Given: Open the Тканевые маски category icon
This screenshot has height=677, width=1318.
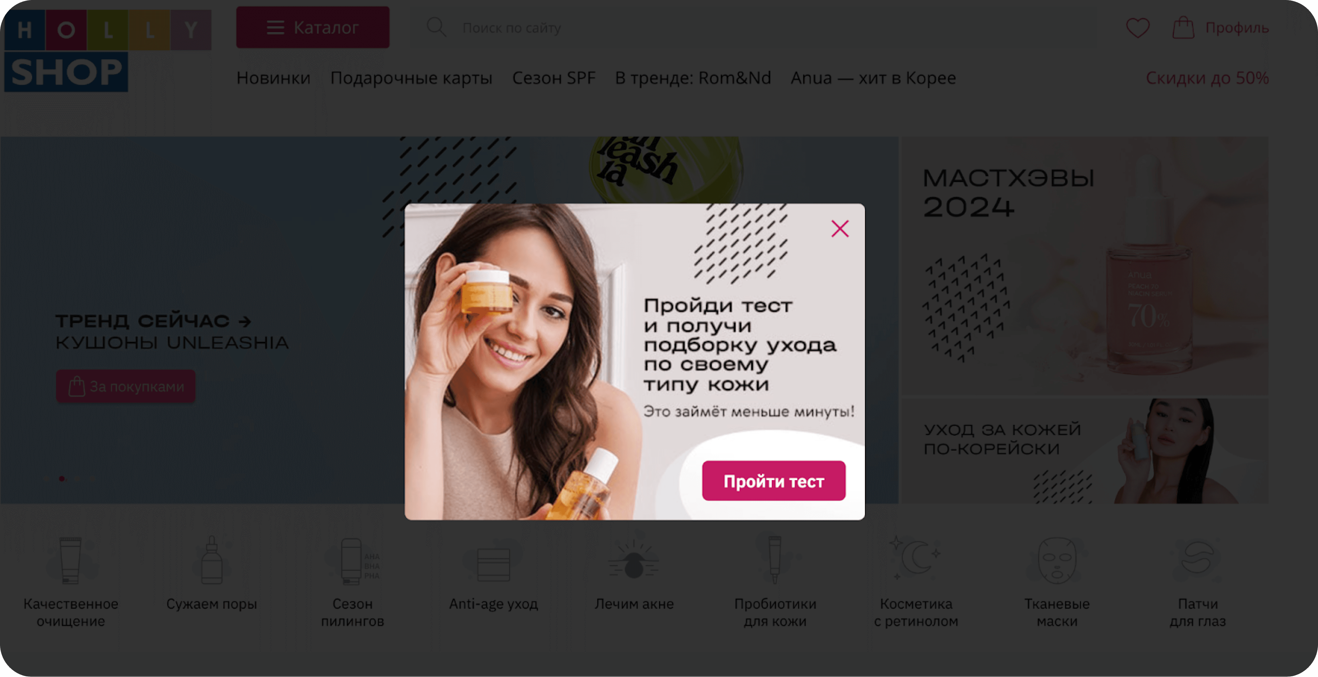Looking at the screenshot, I should point(1057,561).
